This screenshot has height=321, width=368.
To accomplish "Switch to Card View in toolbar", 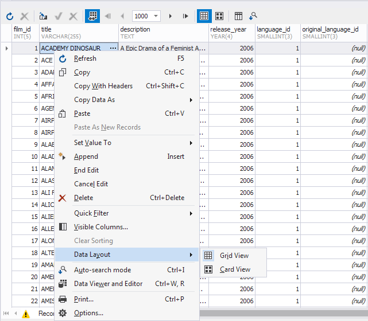I will [x=219, y=16].
